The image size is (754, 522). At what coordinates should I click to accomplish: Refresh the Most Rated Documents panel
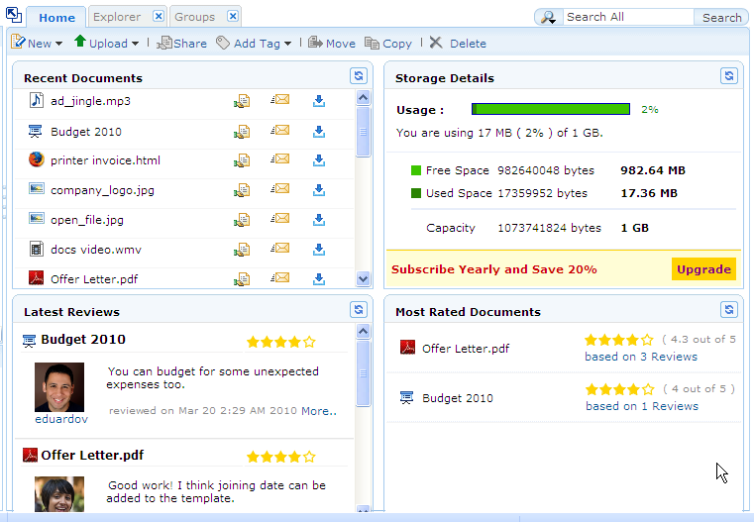729,310
